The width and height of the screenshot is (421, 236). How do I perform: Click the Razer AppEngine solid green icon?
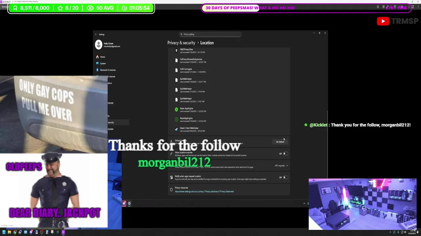coord(176,109)
